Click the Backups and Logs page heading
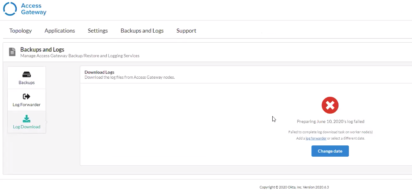412x194 pixels. pos(42,49)
